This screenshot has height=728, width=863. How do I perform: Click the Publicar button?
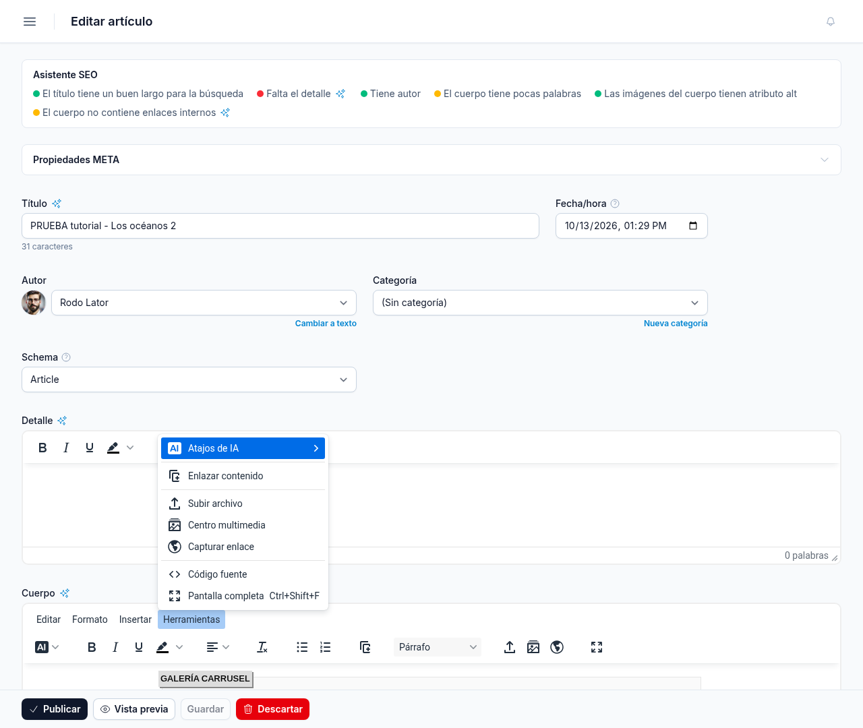tap(55, 709)
